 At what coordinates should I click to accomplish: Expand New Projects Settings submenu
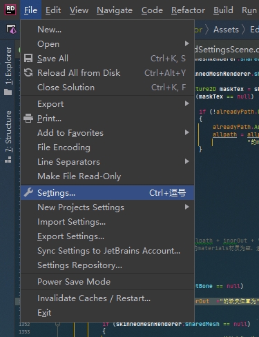107,207
